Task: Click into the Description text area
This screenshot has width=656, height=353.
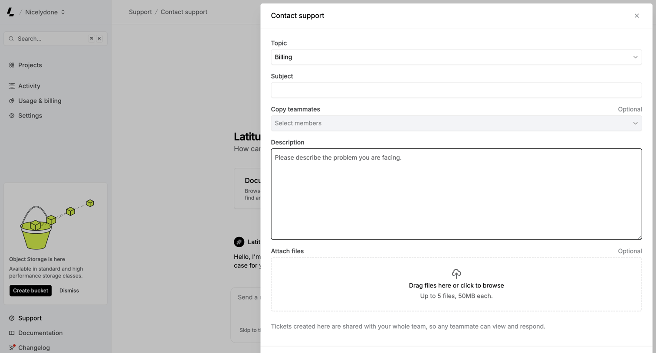Action: (x=456, y=194)
